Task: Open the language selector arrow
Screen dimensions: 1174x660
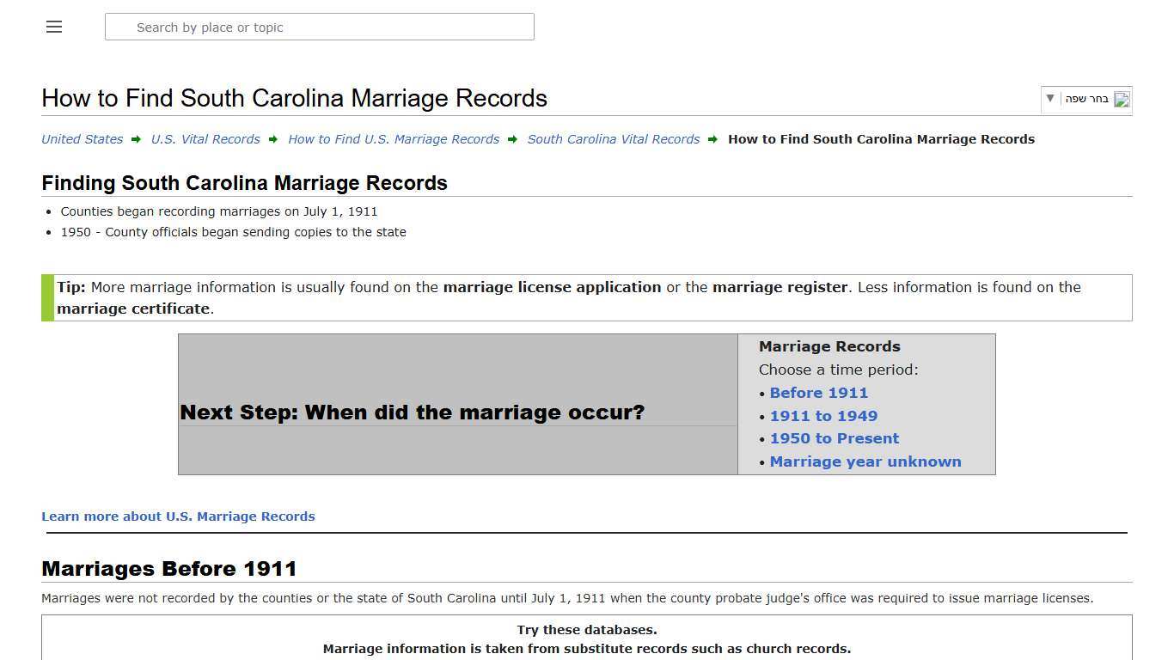Action: click(1049, 99)
